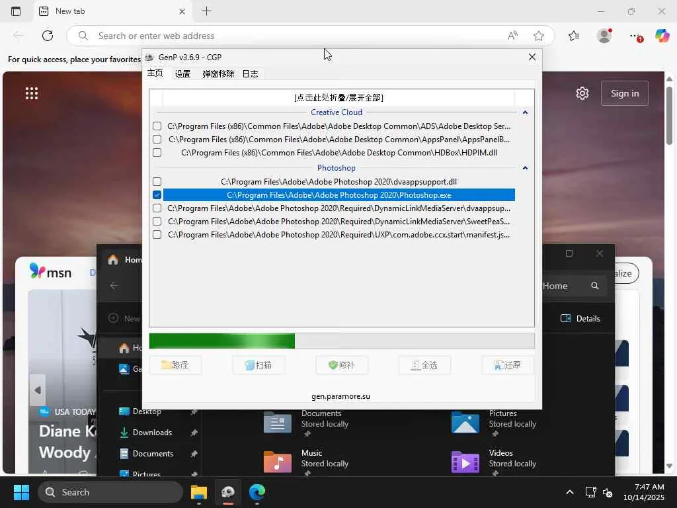Screen dimensions: 677x508
Task: Check the DynamicLinkMediaServer\SweetPeaS... checkbox
Action: [157, 221]
